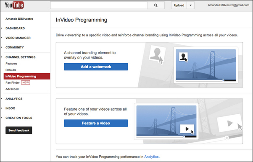Focus the YouTube search field
This screenshot has height=162, width=253.
(99, 5)
